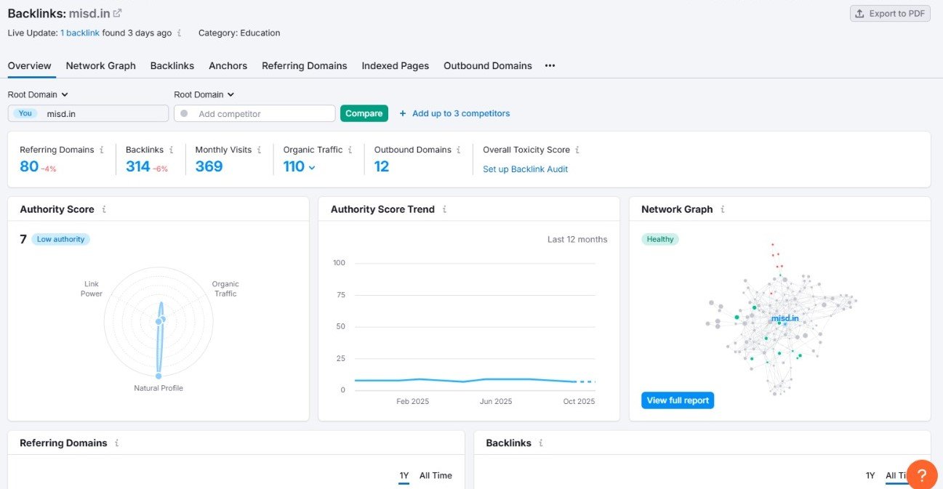Expand the competitor Root Domain dropdown

tap(204, 94)
